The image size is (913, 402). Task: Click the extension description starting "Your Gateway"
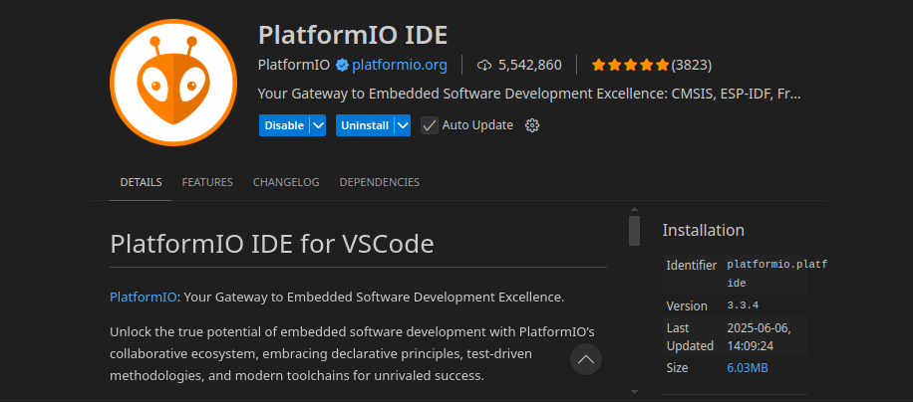click(529, 95)
